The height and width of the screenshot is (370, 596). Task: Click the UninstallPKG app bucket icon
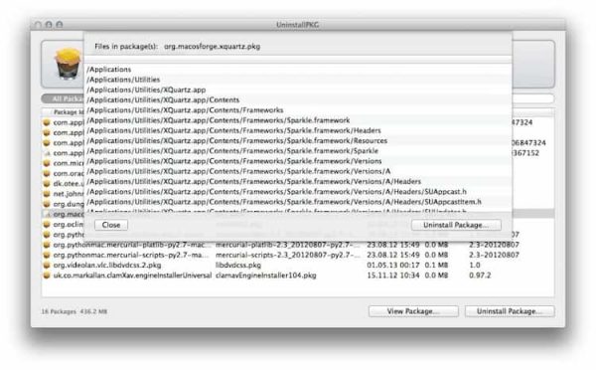[x=68, y=64]
